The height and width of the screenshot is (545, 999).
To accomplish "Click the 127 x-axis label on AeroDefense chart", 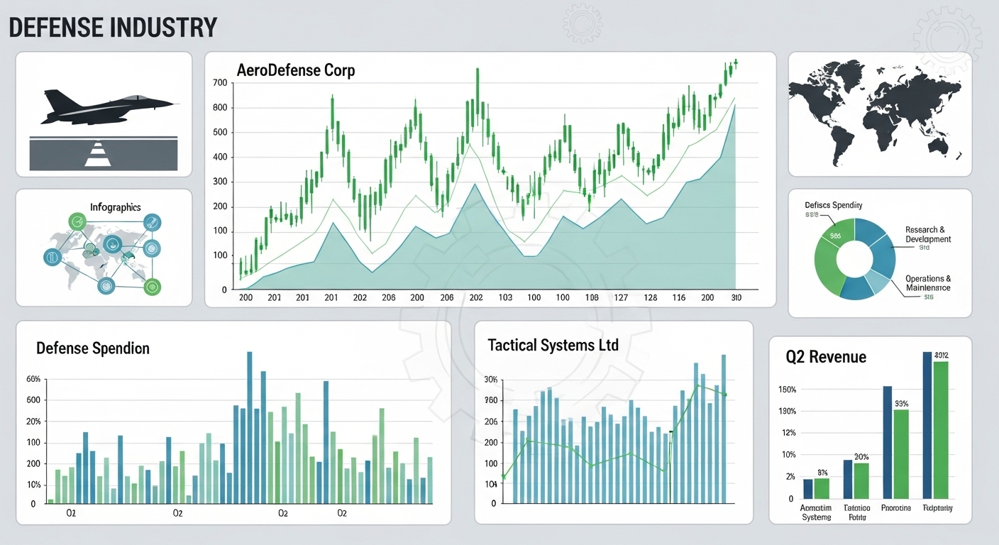I will click(620, 298).
